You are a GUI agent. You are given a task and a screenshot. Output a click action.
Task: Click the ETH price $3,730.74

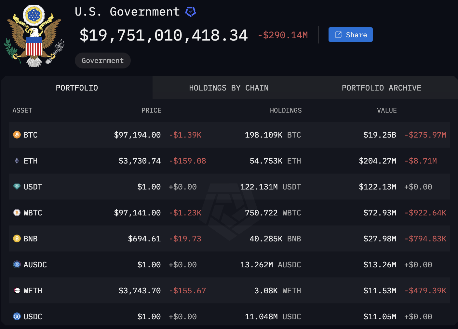pos(140,161)
